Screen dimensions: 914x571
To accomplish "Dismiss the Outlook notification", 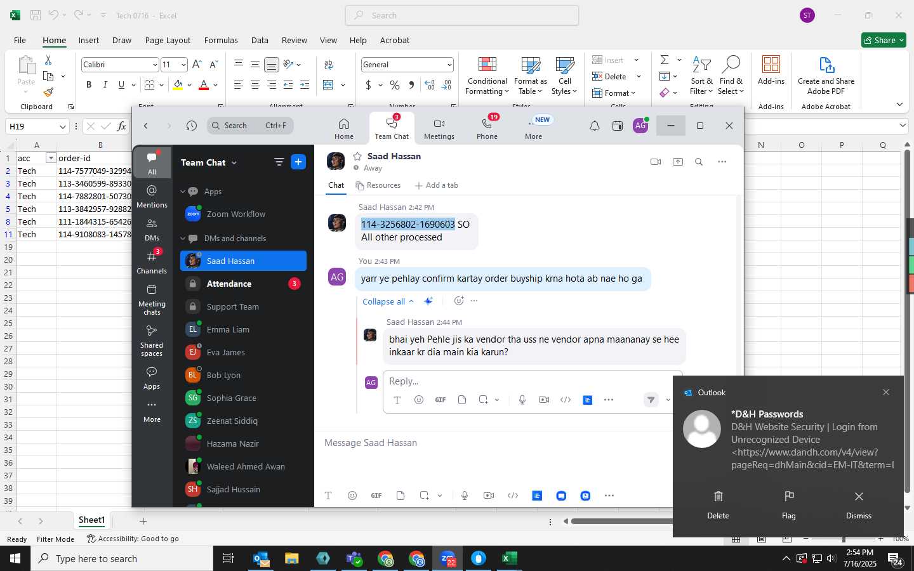I will point(859,504).
